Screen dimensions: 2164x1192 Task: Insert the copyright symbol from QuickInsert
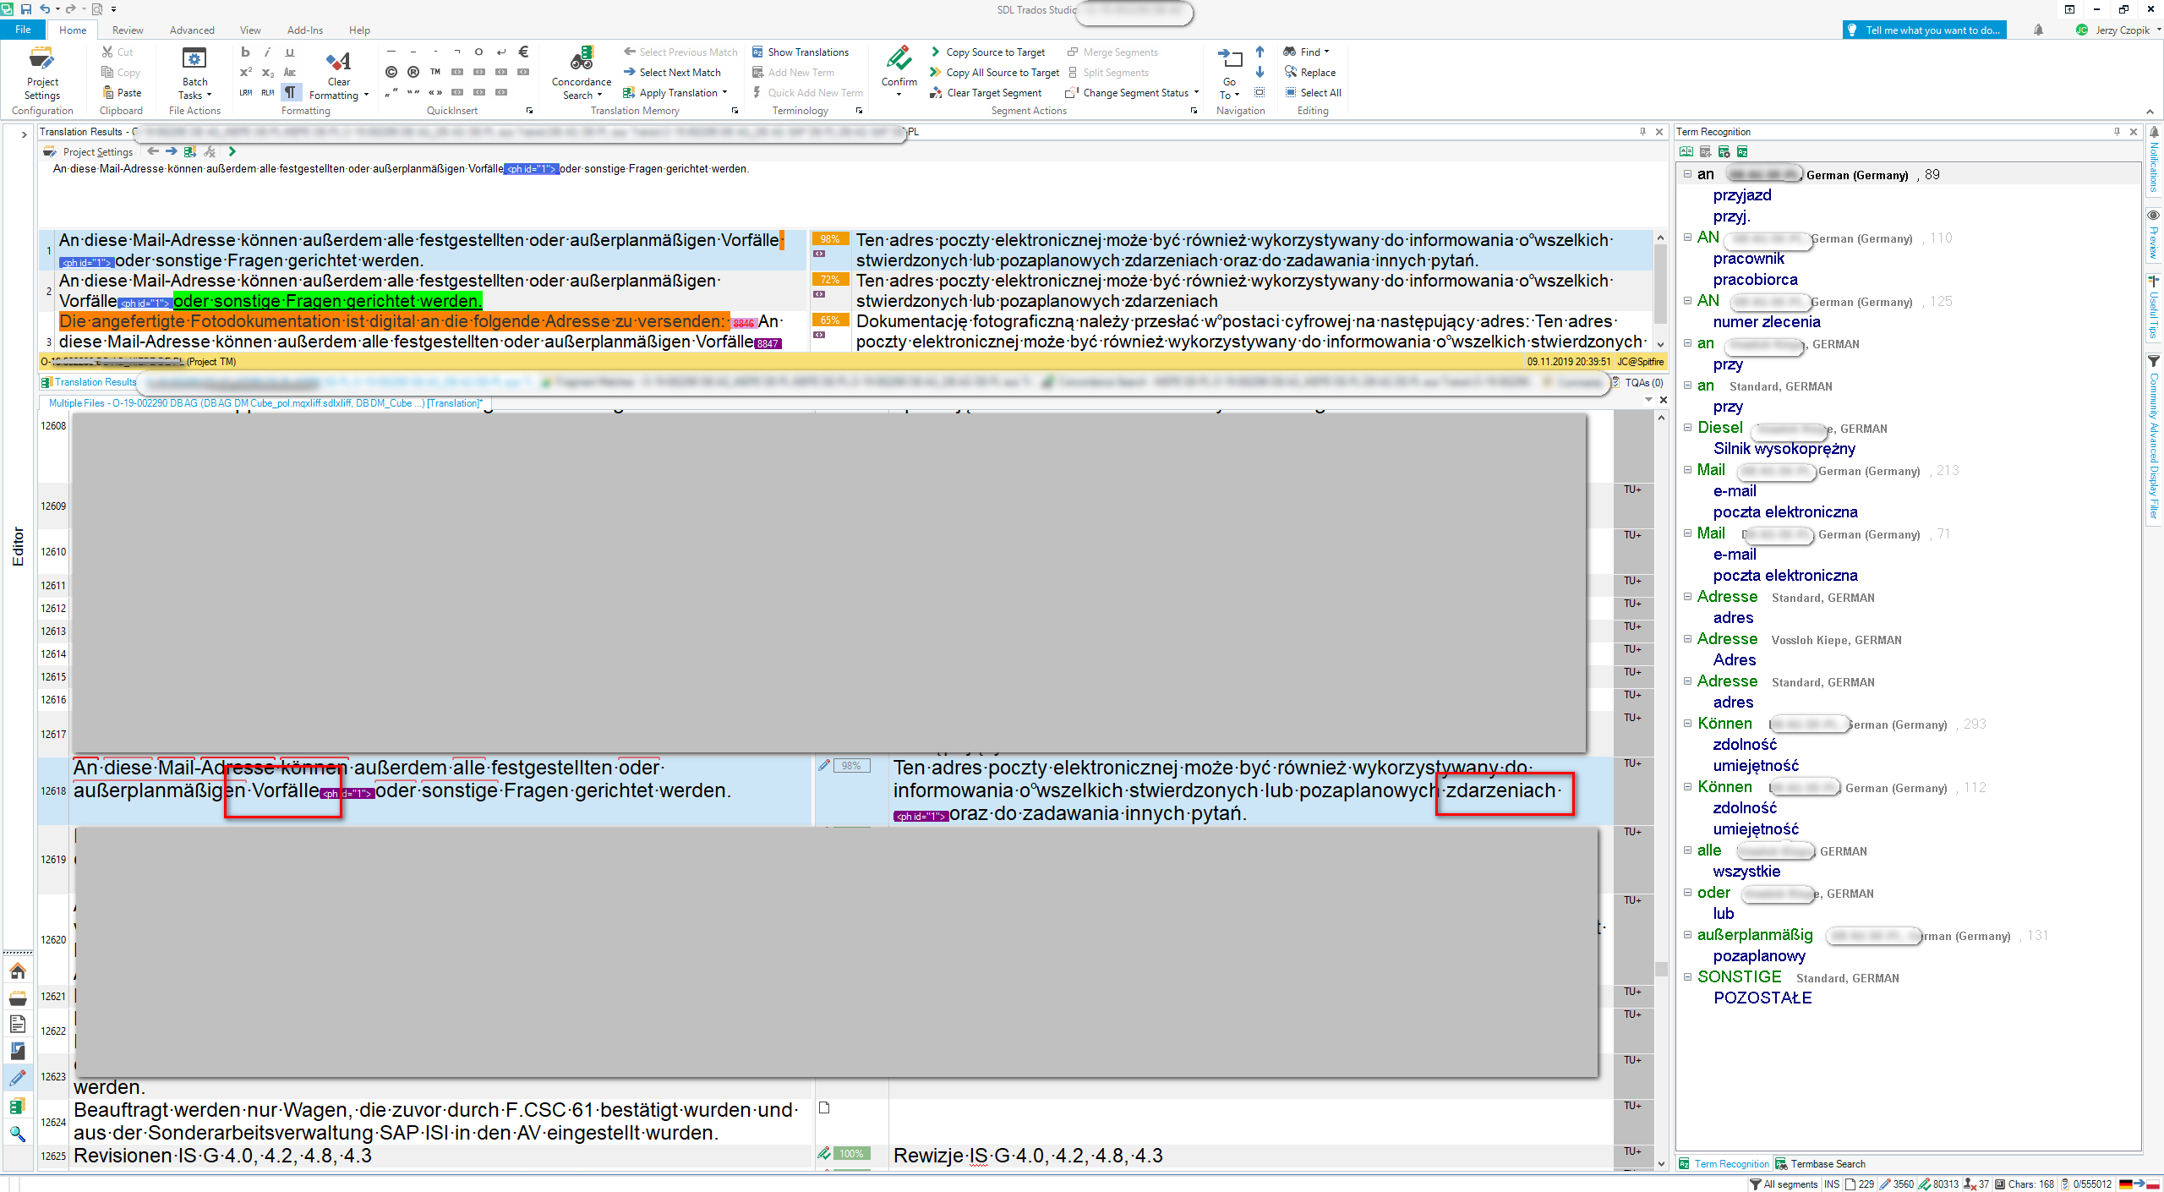[391, 72]
